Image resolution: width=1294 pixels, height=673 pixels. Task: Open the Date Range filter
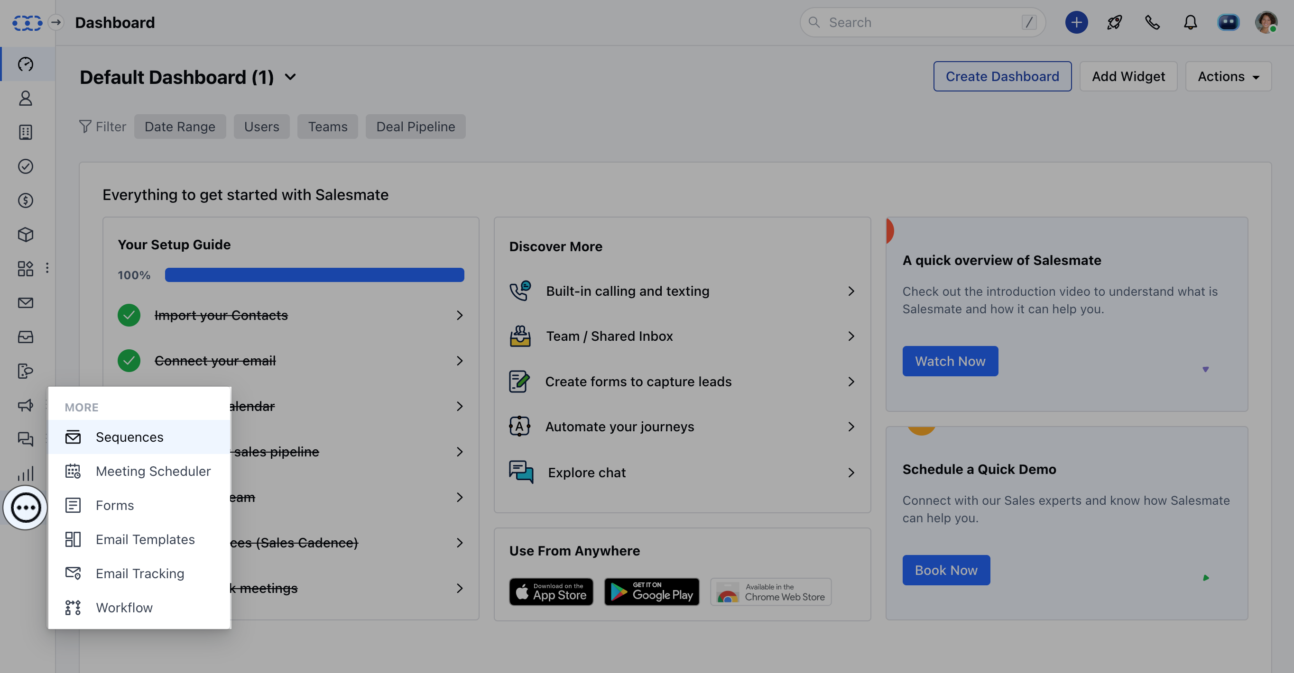(180, 127)
